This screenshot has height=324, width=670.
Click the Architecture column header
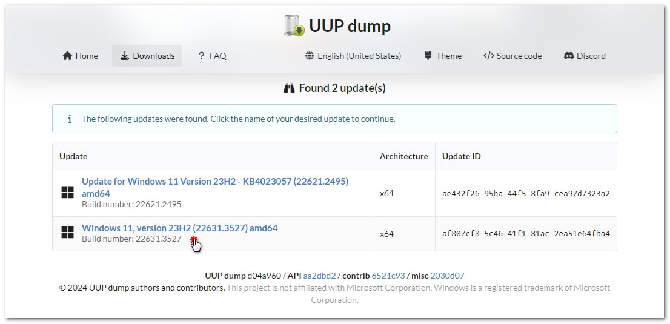404,156
